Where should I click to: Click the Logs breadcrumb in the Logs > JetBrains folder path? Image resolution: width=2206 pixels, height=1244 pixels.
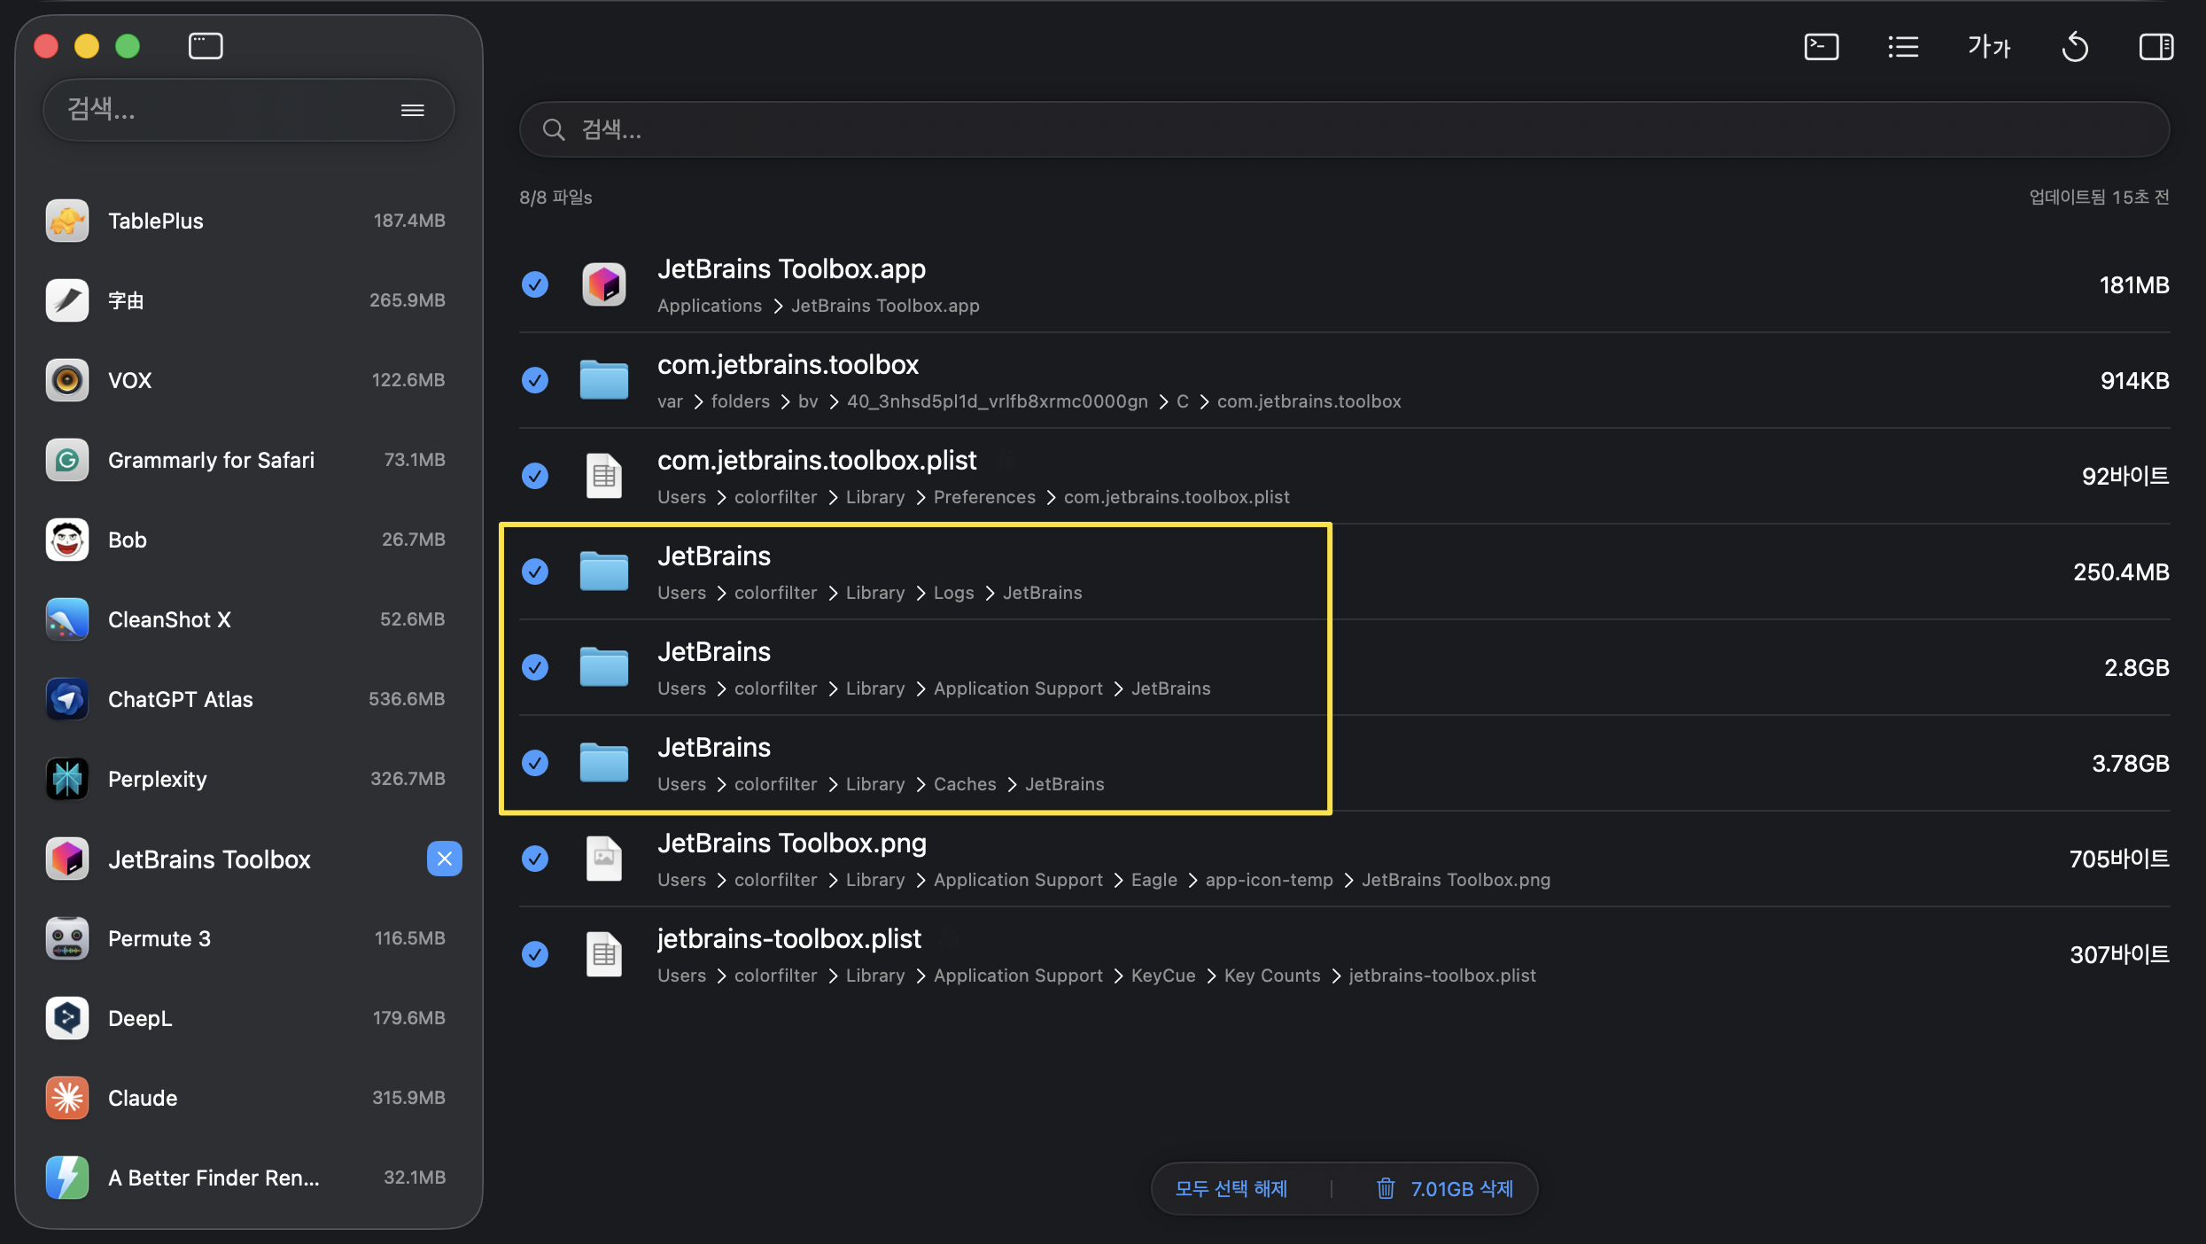tap(953, 593)
